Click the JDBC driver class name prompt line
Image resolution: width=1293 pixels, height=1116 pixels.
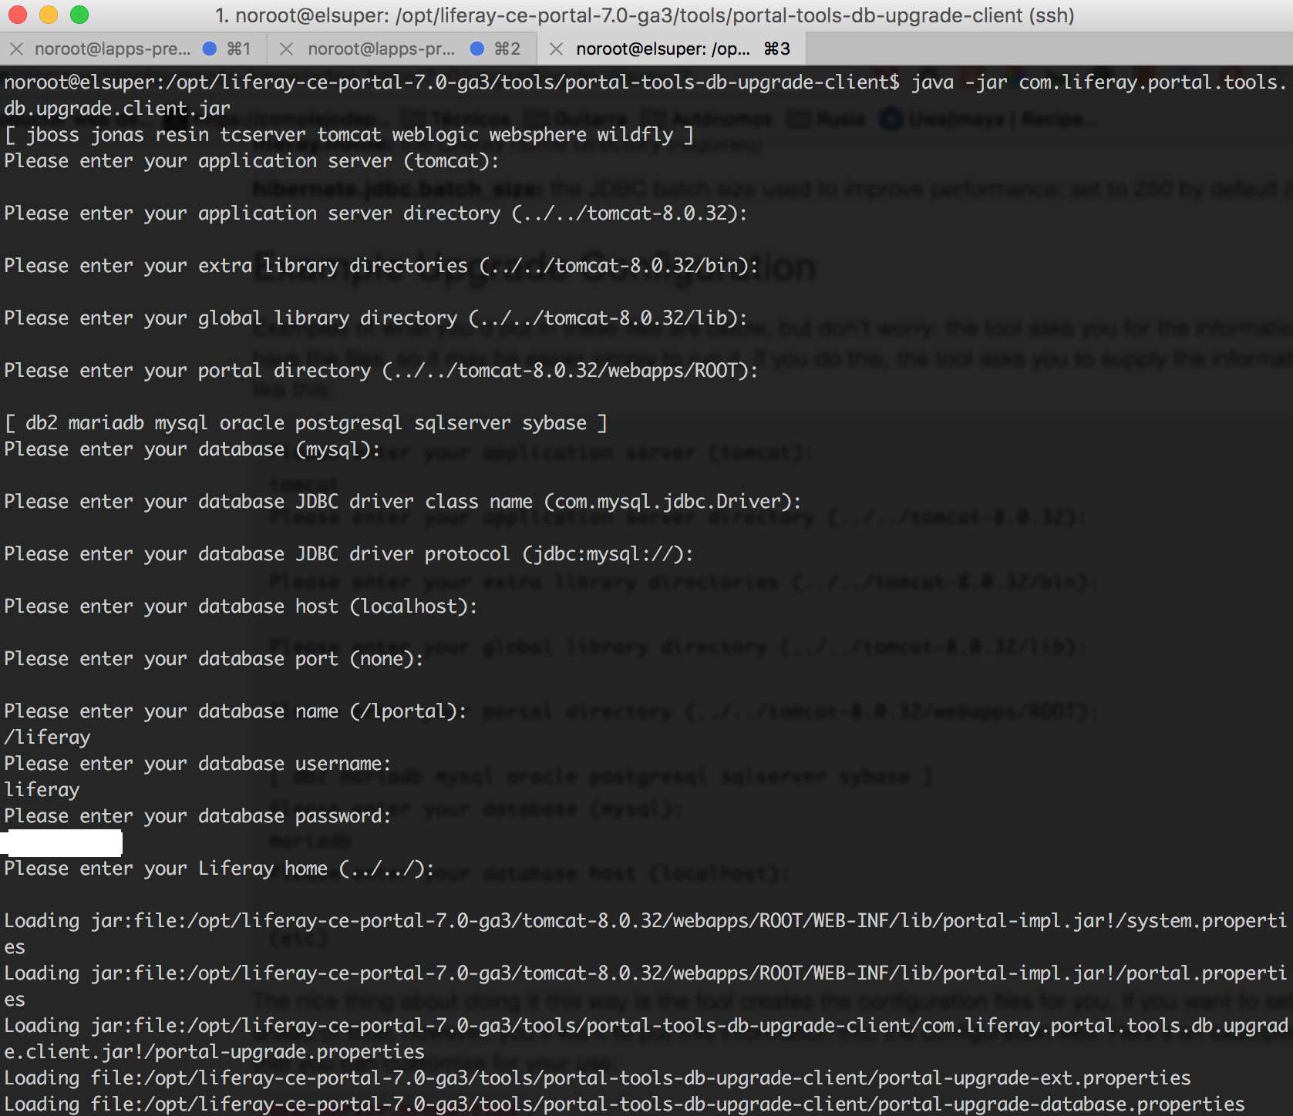coord(402,502)
